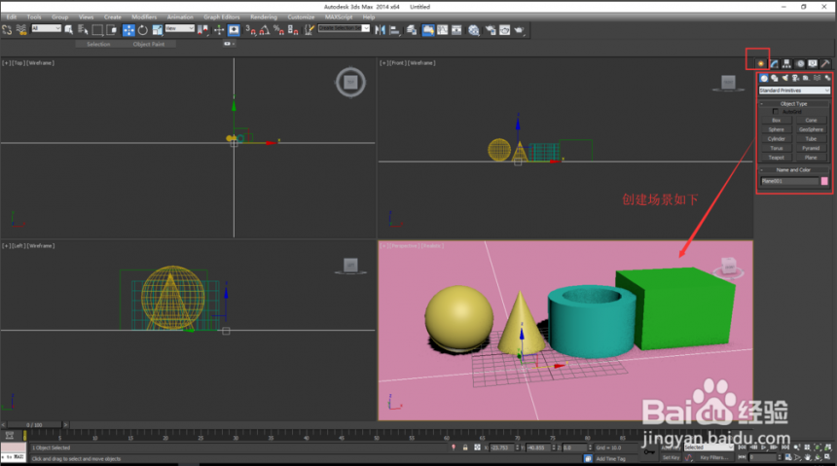Click the Select by Name icon
This screenshot has width=837, height=466.
(x=83, y=30)
